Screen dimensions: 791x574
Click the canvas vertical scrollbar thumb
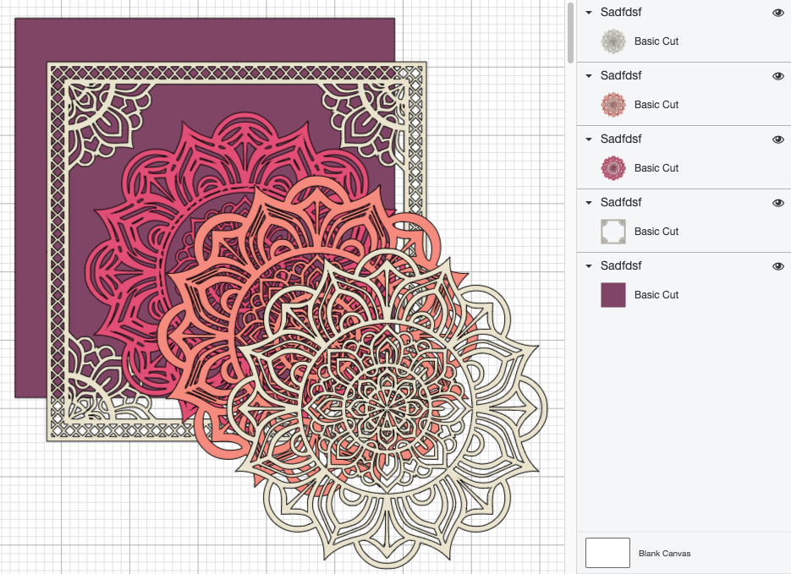[x=570, y=33]
